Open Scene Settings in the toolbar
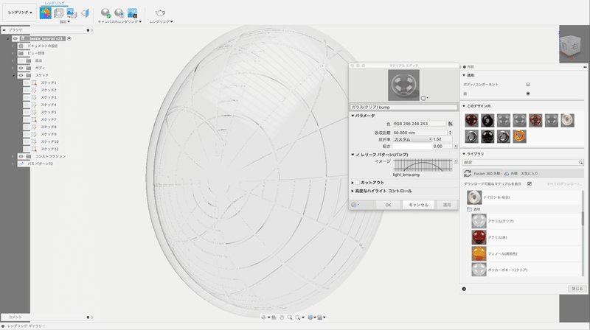The height and width of the screenshot is (330, 590). click(x=58, y=13)
